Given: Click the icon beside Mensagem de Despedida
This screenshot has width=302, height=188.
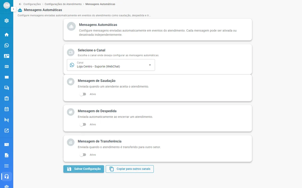Looking at the screenshot, I should pyautogui.click(x=71, y=112).
